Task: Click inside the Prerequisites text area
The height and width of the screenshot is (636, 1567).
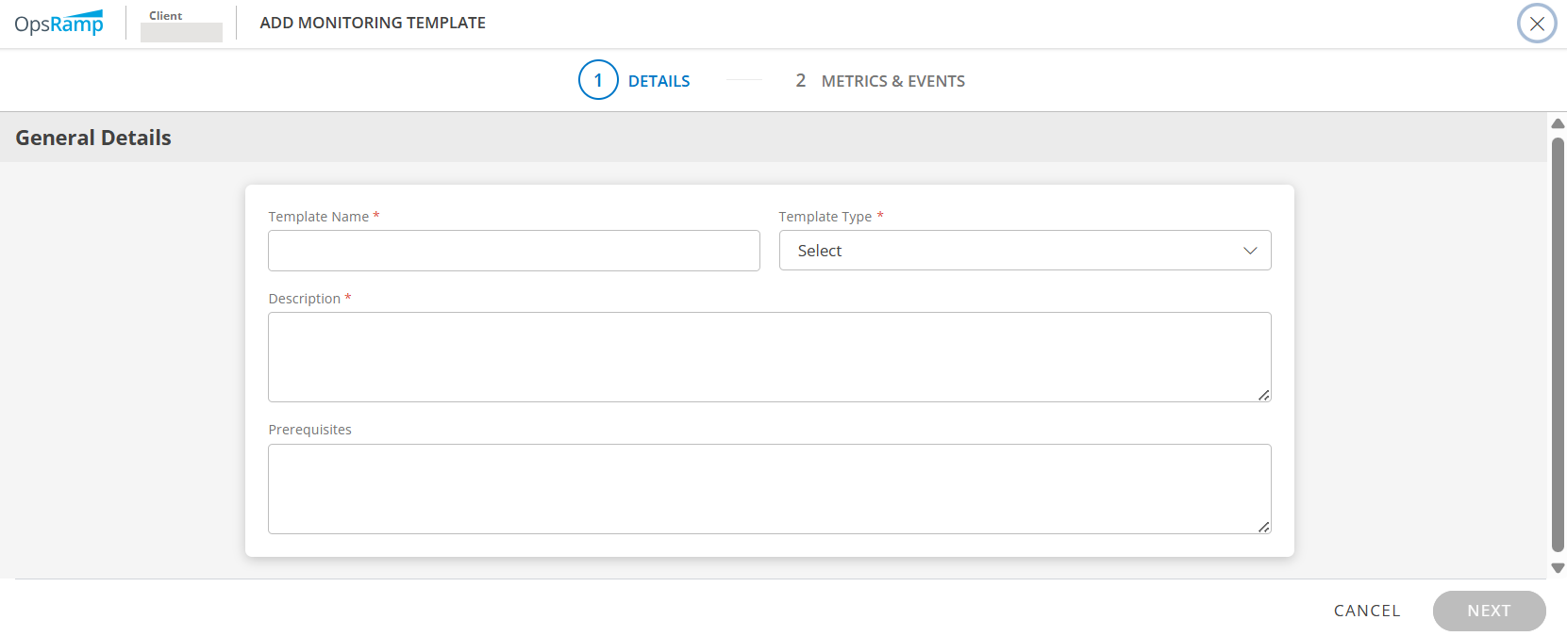Action: [x=768, y=488]
